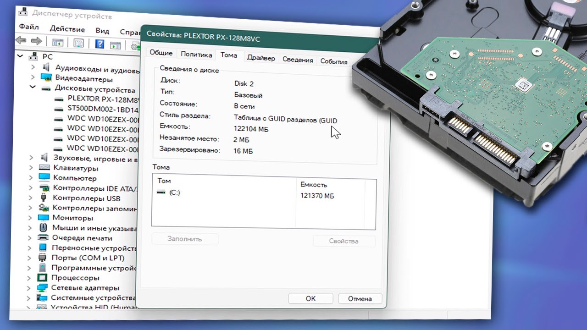Click the controller icon beside Контроллеры IDE ATA
Screen dimensions: 587x330
pyautogui.click(x=44, y=188)
